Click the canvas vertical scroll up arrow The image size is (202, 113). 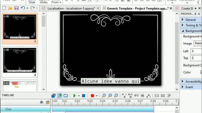pos(177,14)
